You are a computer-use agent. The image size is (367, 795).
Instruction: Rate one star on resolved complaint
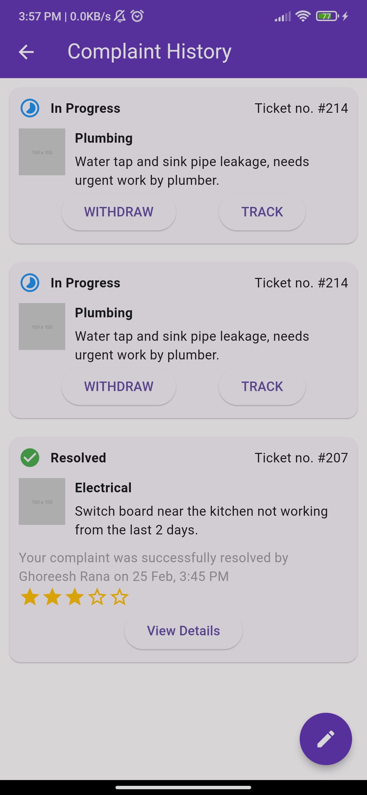(x=30, y=597)
